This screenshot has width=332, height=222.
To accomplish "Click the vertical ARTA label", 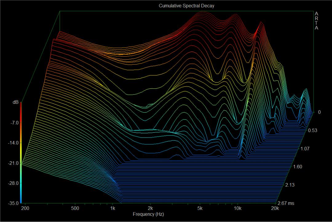I will point(316,21).
